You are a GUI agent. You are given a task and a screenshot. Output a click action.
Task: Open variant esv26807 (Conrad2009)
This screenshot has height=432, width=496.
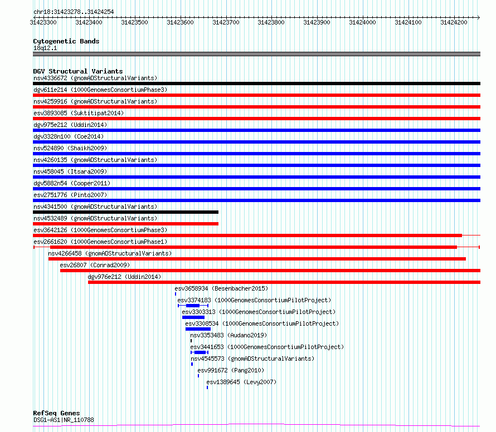[x=95, y=265]
